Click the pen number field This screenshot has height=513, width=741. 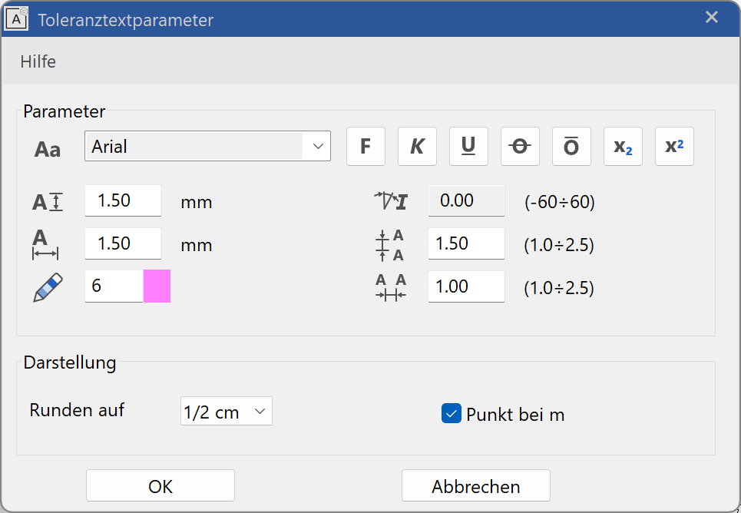114,286
